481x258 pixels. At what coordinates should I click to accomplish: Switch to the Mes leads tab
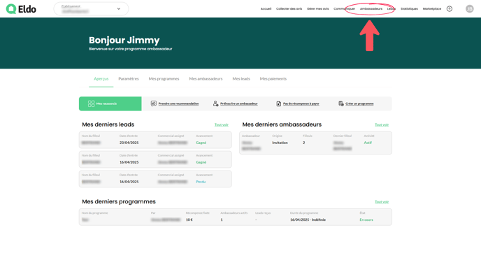pyautogui.click(x=241, y=79)
